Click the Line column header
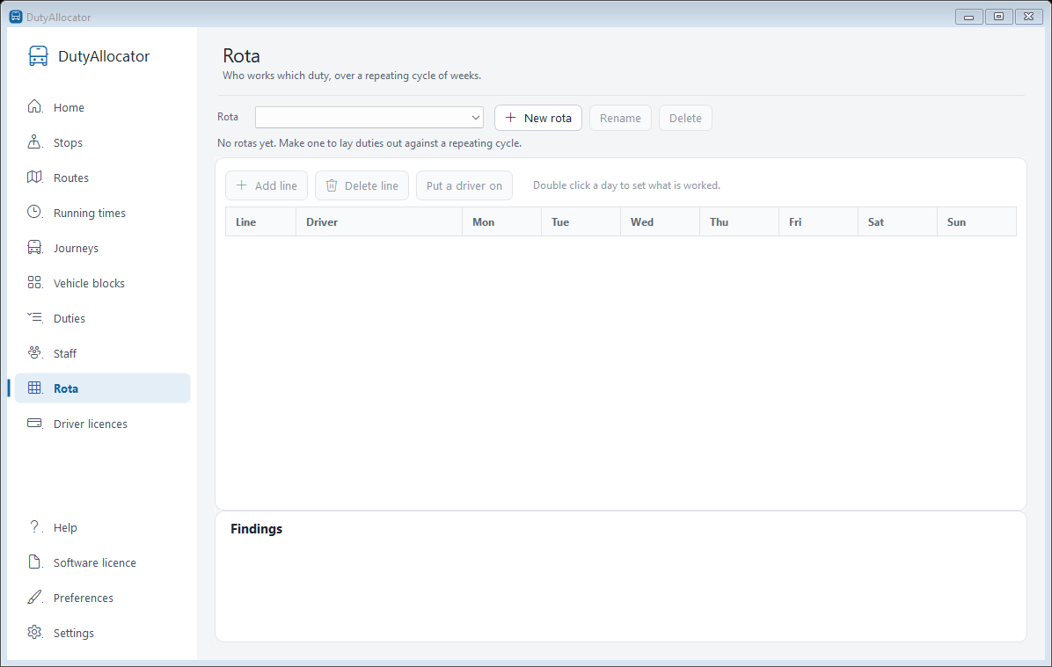 tap(260, 221)
